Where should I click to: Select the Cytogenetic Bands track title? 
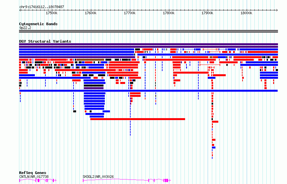coord(38,24)
